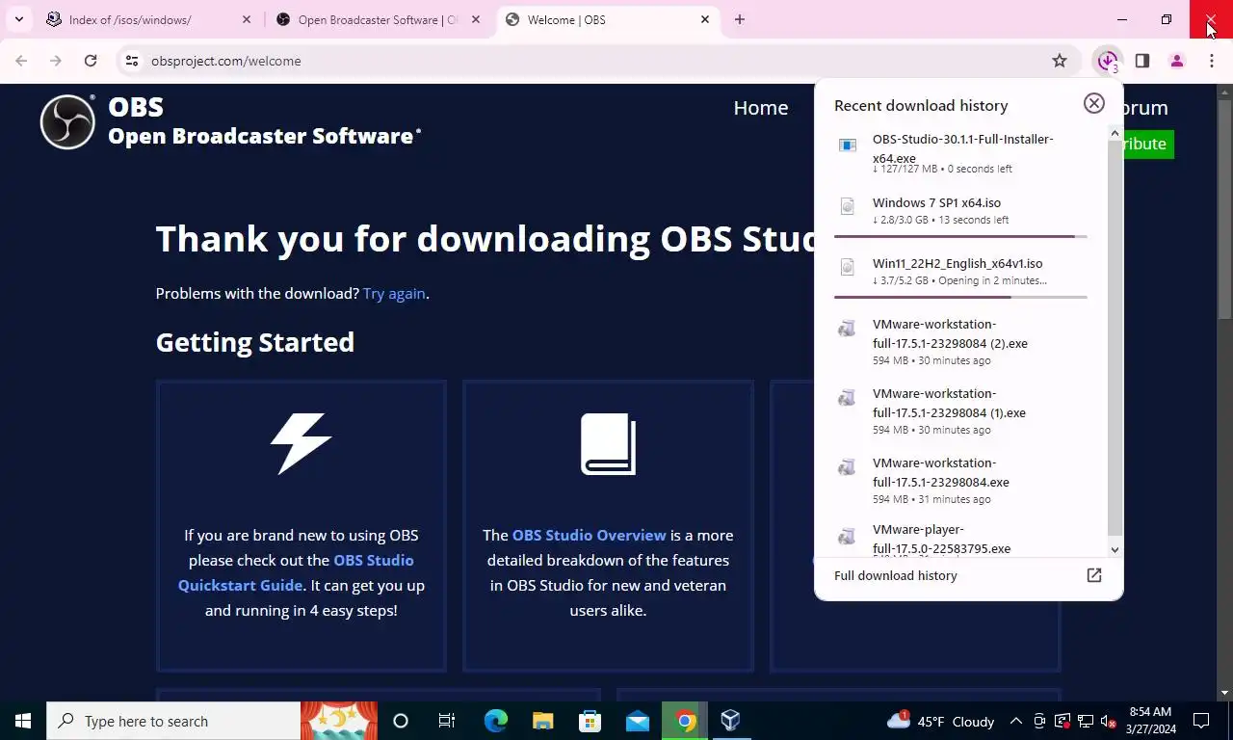Open the weather widget showing 45°F Cloudy
The height and width of the screenshot is (740, 1233).
click(x=940, y=721)
